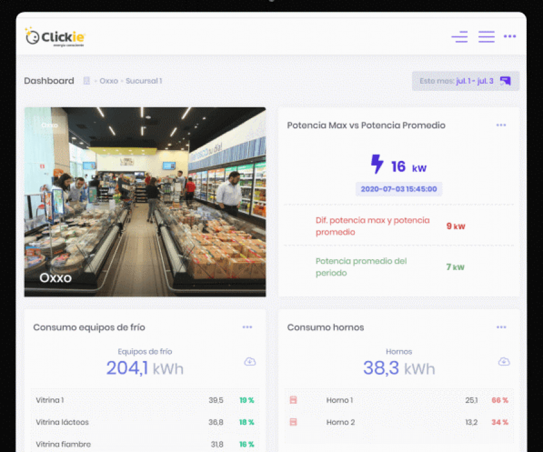543x452 pixels.
Task: Click the Dashboard page title
Action: click(x=49, y=81)
